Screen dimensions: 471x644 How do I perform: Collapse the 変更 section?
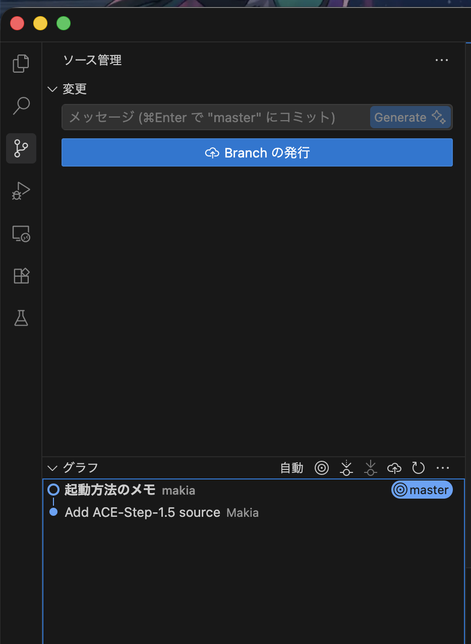pyautogui.click(x=52, y=89)
